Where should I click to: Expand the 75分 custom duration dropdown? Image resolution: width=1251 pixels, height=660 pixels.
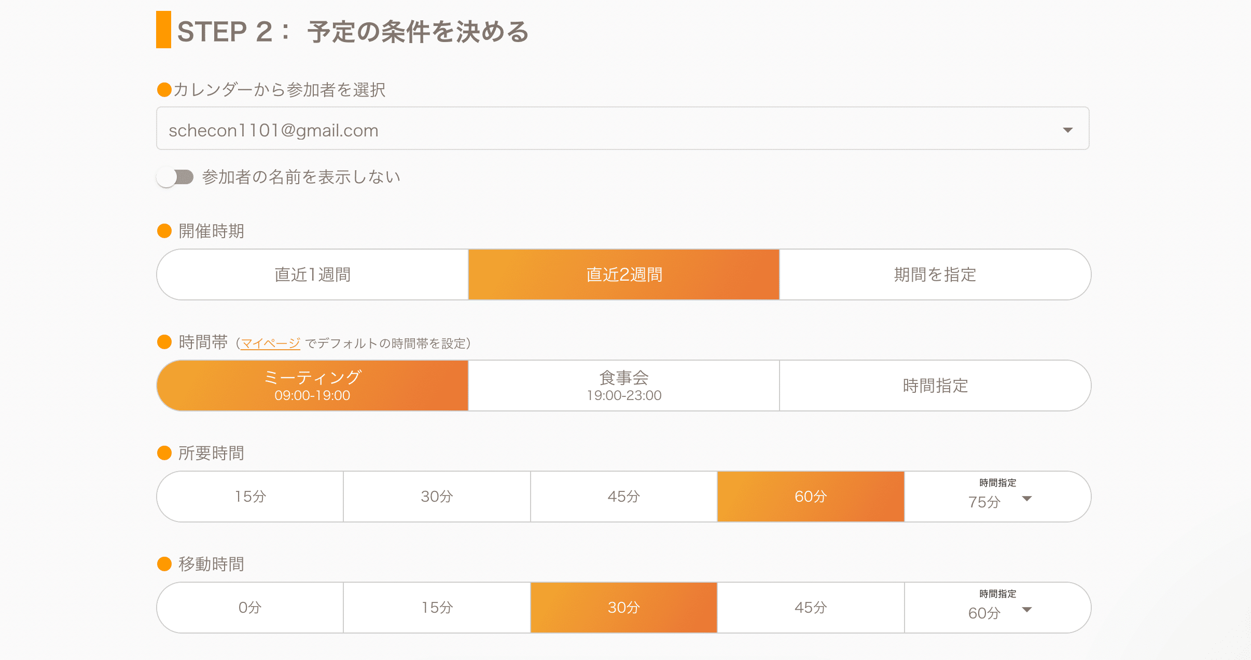[998, 500]
